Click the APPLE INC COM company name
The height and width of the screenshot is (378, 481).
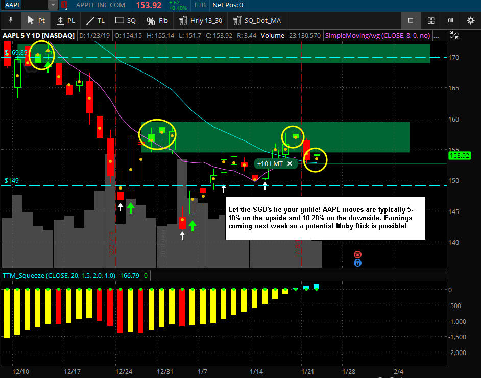[x=100, y=5]
